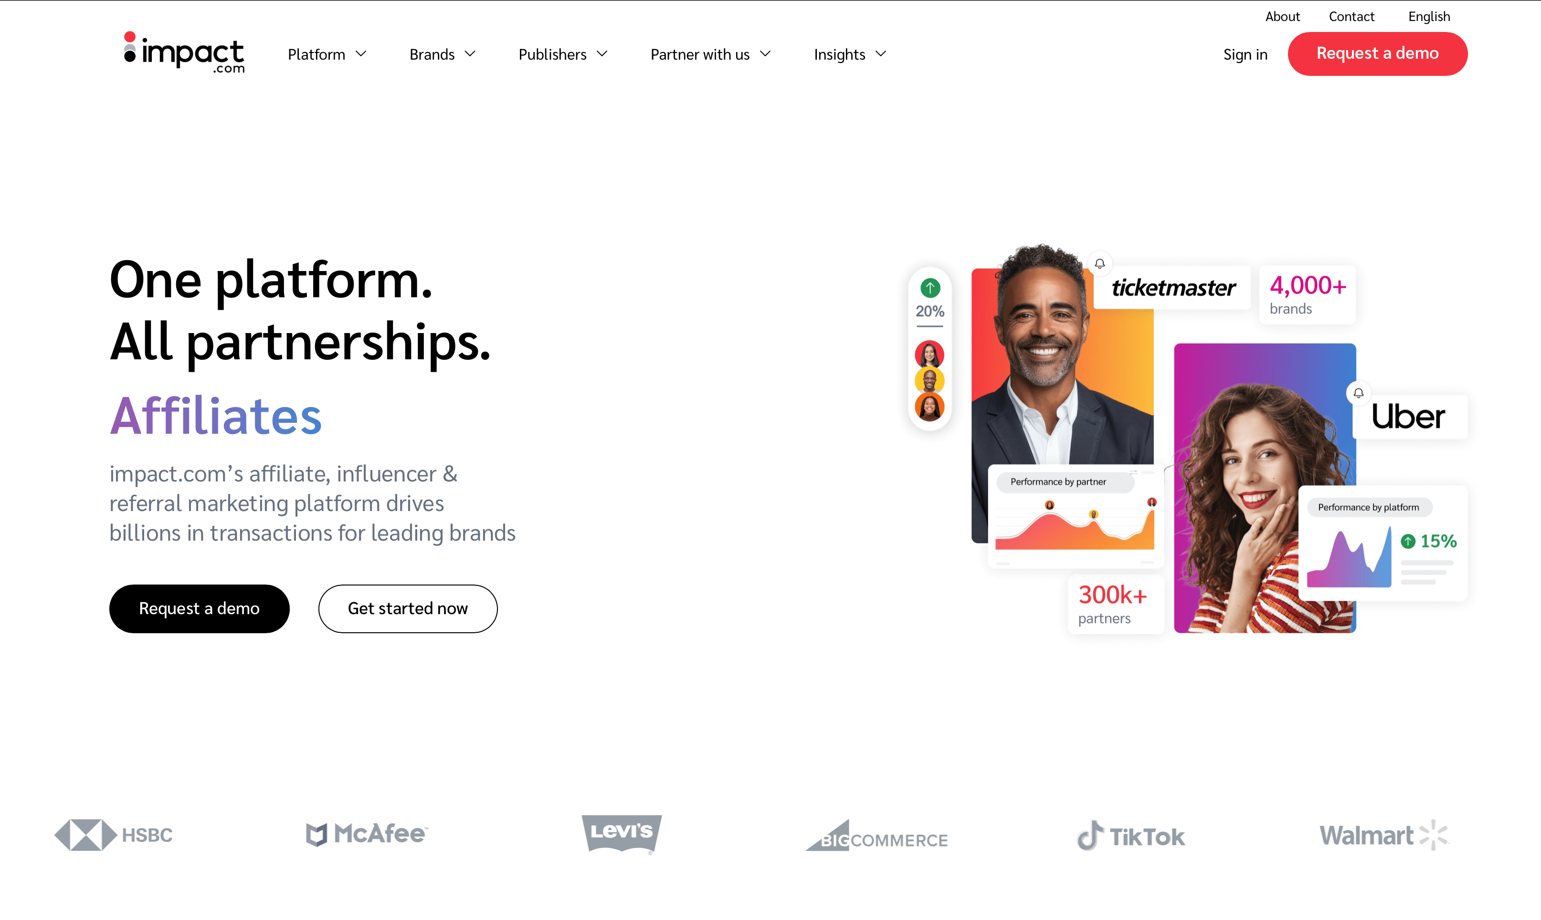1541x920 pixels.
Task: Expand the Platform dropdown menu
Action: (327, 54)
